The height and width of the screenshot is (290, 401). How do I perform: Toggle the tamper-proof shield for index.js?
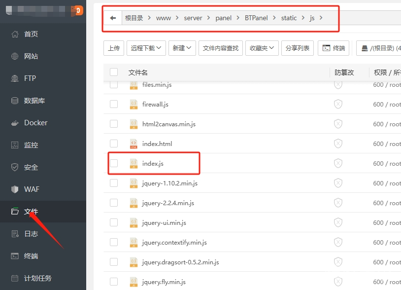pos(338,163)
